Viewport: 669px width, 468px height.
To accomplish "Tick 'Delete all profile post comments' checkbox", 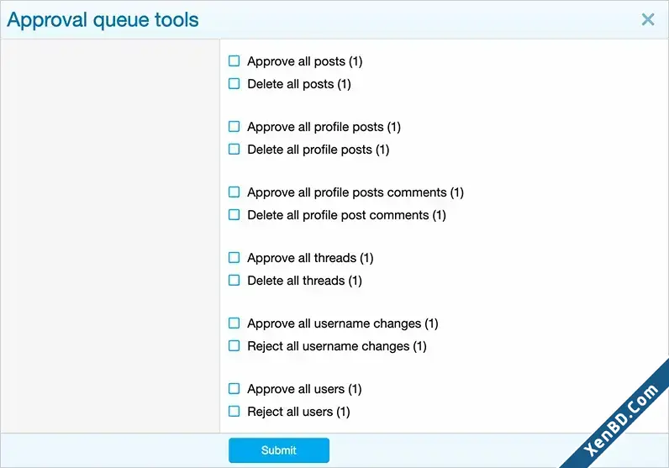I will (234, 214).
